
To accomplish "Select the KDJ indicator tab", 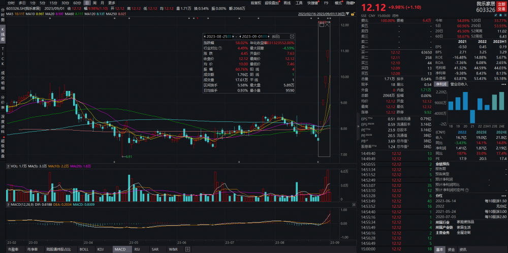I will coord(100,249).
